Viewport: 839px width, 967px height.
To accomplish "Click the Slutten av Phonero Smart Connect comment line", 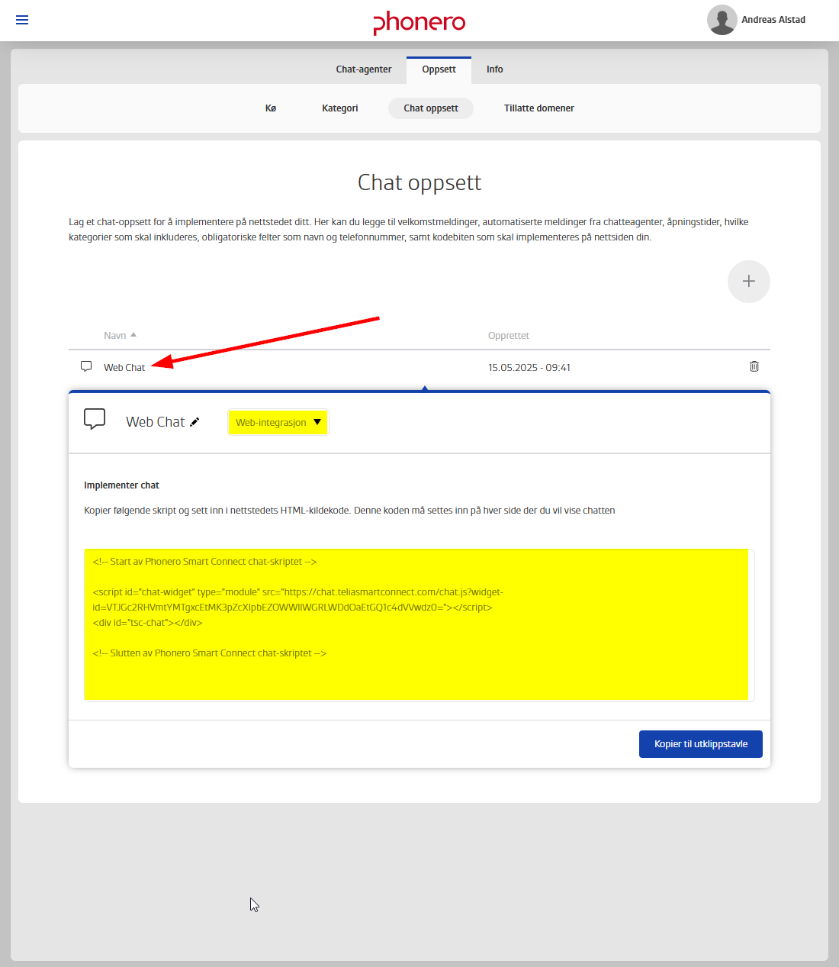I will (210, 653).
